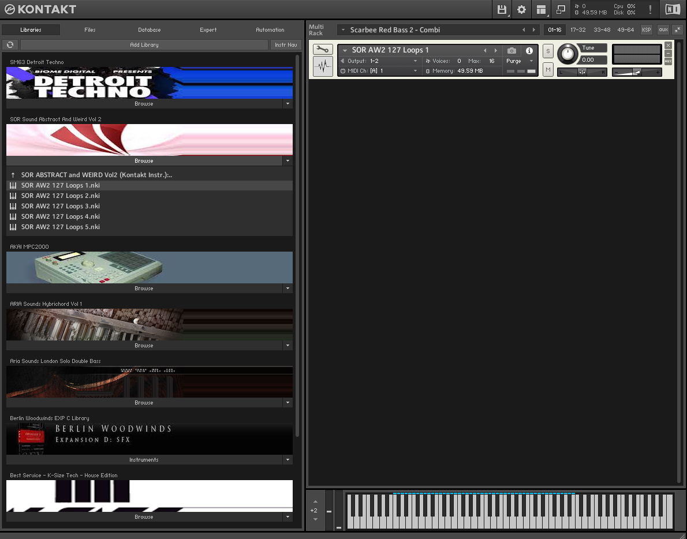Browse the AKAI MPC2000 library
Viewport: 687px width, 539px height.
pos(144,288)
